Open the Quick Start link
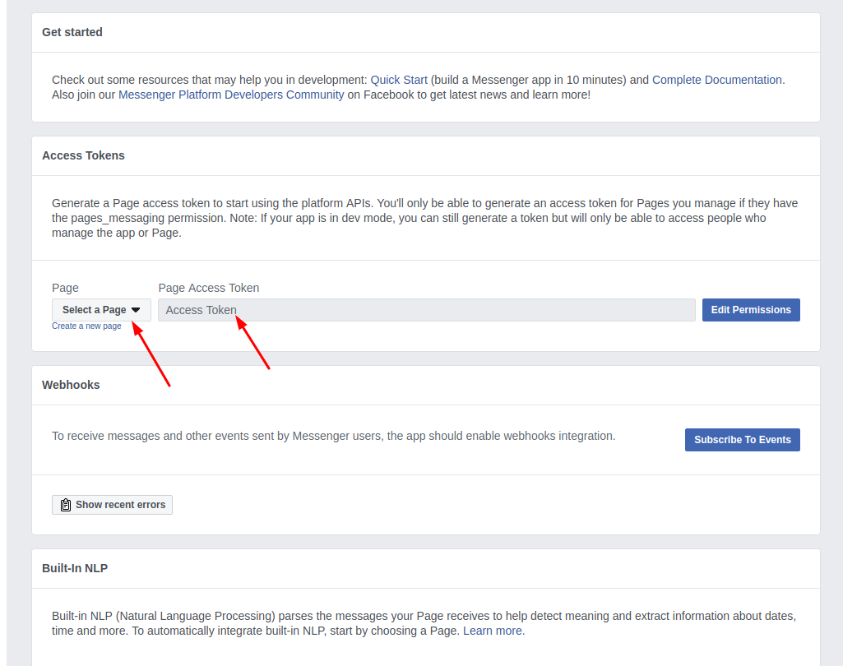Screen dimensions: 843x666 [x=398, y=80]
